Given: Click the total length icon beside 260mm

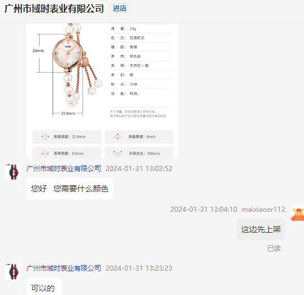Looking at the screenshot, I should pos(118,153).
